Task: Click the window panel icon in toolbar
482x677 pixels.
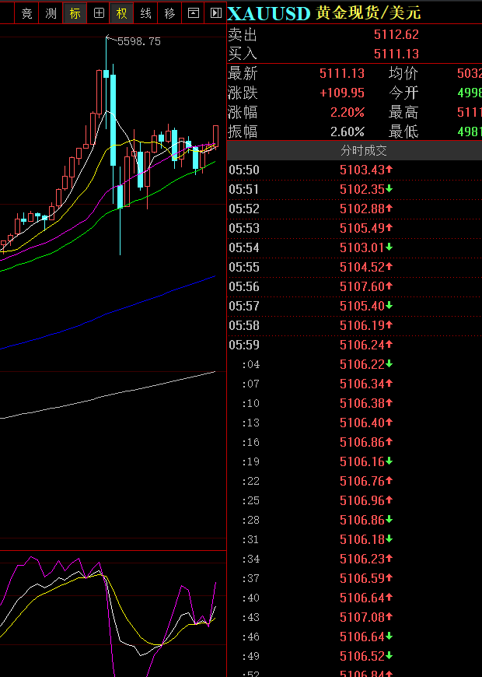Action: pyautogui.click(x=194, y=13)
